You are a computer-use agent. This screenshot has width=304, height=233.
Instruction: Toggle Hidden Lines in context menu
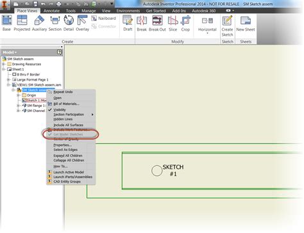[x=63, y=119]
